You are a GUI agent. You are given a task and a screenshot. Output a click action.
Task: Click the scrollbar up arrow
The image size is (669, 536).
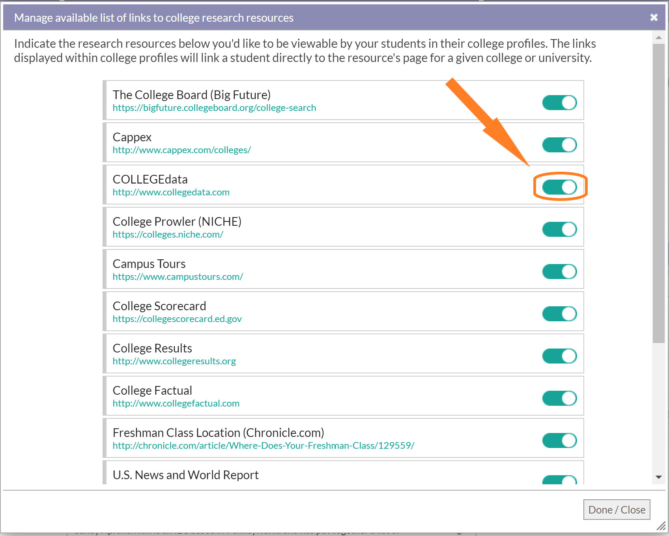[x=658, y=37]
